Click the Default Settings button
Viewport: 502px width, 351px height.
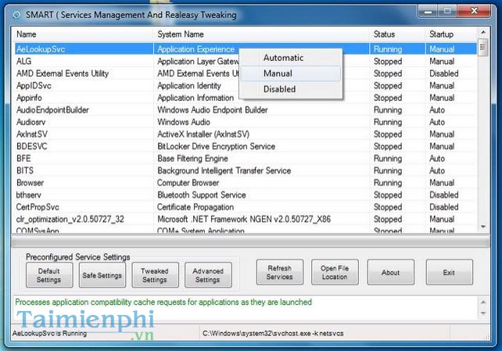(x=48, y=275)
